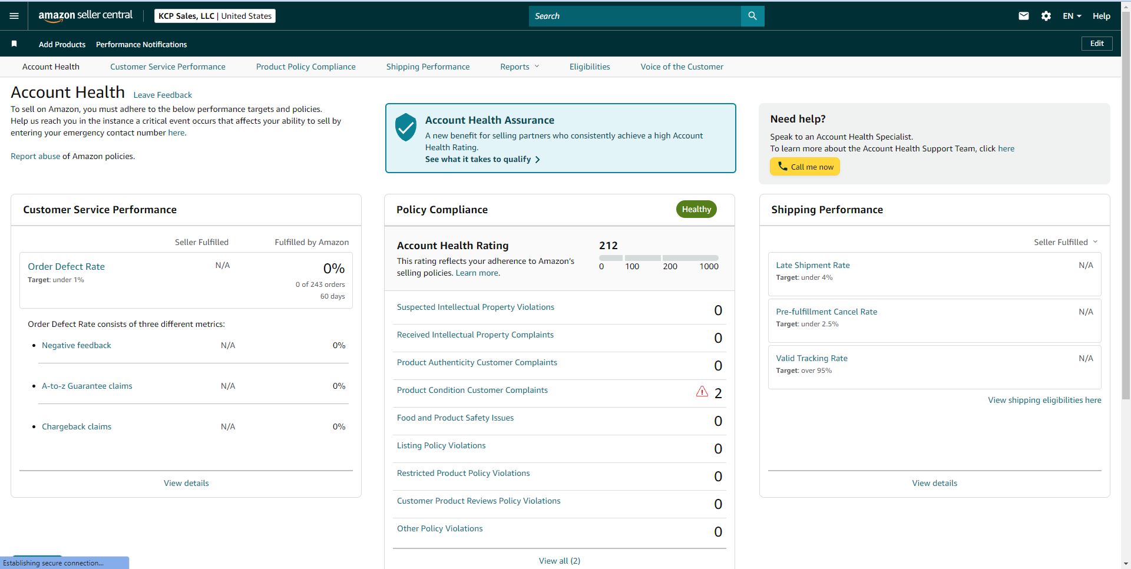
Task: Click the Account Health Assurance shield icon
Action: [406, 127]
